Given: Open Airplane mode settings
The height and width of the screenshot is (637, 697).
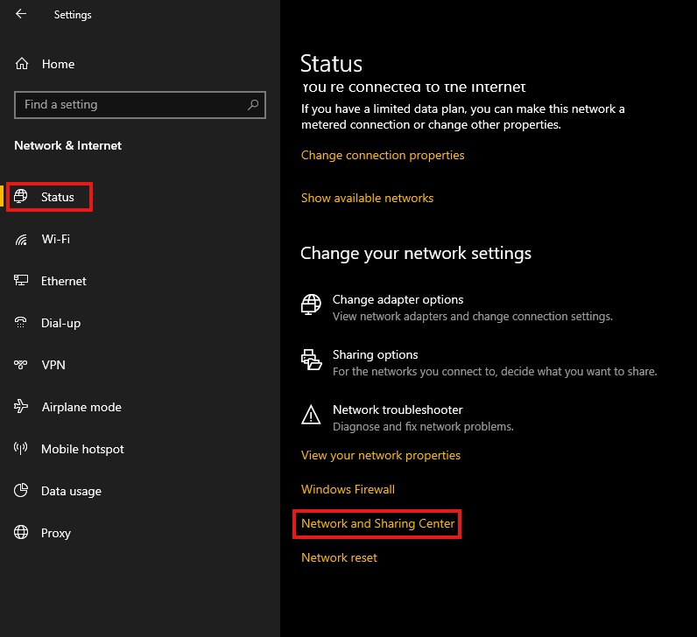Looking at the screenshot, I should tap(81, 408).
